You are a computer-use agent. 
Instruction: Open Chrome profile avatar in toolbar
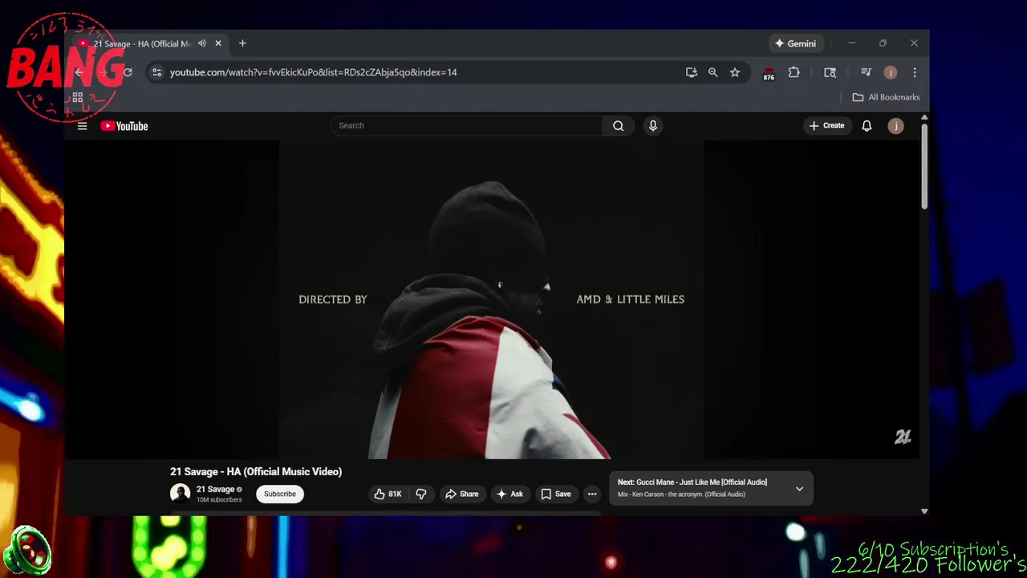click(891, 72)
